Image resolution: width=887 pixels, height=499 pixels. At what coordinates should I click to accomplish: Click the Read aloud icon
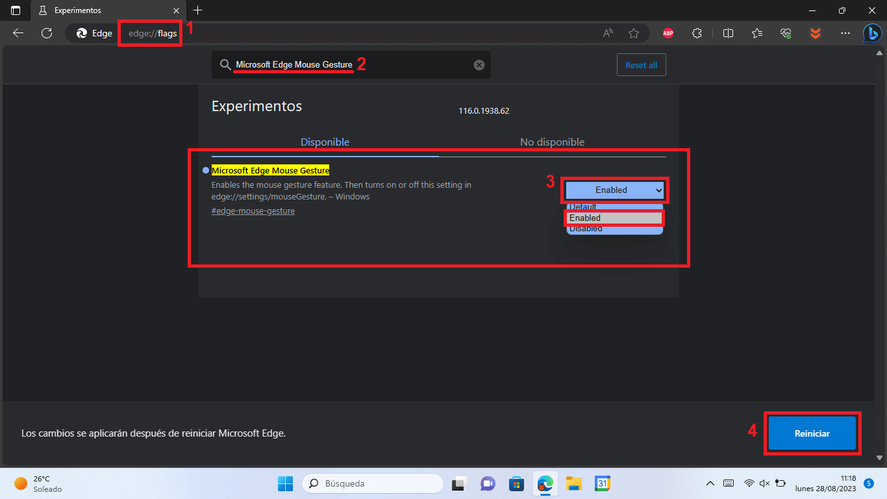(608, 33)
